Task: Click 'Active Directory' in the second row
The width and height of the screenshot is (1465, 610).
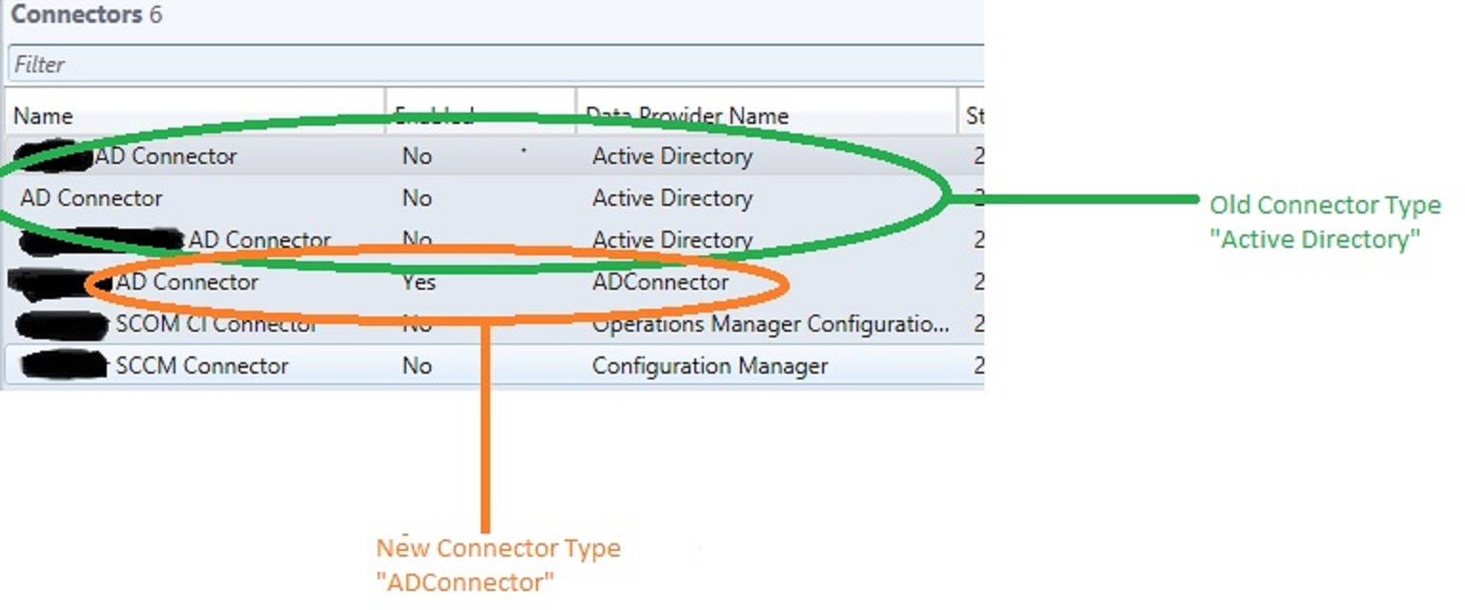Action: point(672,198)
